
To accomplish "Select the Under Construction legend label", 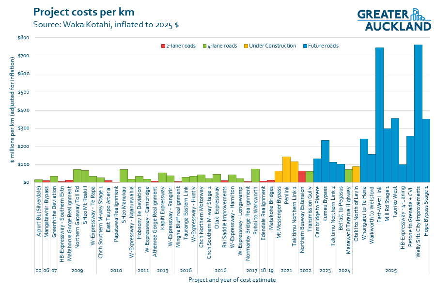I will [273, 46].
